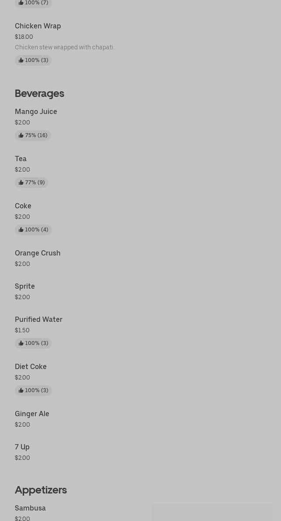The width and height of the screenshot is (281, 521).
Task: Choose the Tea beverage item
Action: coord(21,159)
